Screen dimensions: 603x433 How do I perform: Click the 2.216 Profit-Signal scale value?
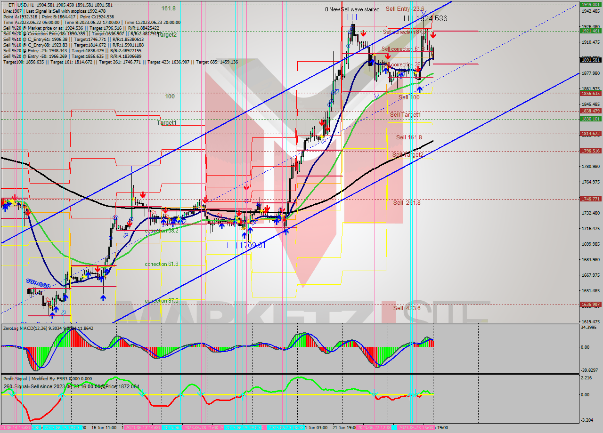(x=587, y=378)
